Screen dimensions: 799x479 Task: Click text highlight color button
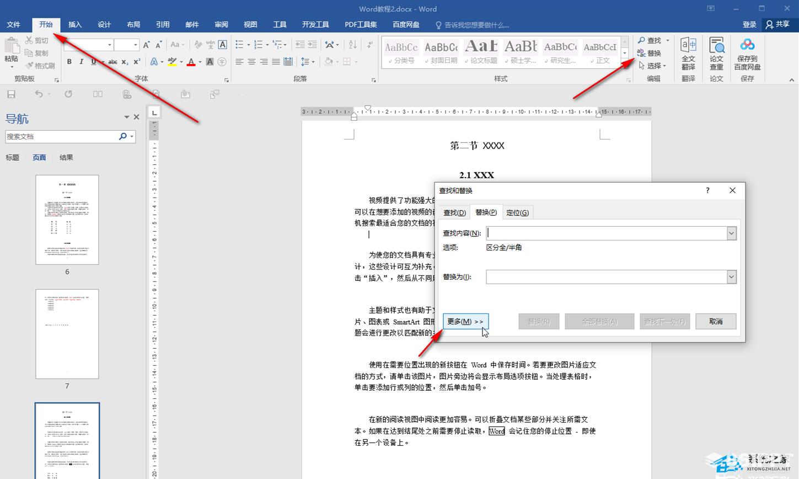(172, 62)
